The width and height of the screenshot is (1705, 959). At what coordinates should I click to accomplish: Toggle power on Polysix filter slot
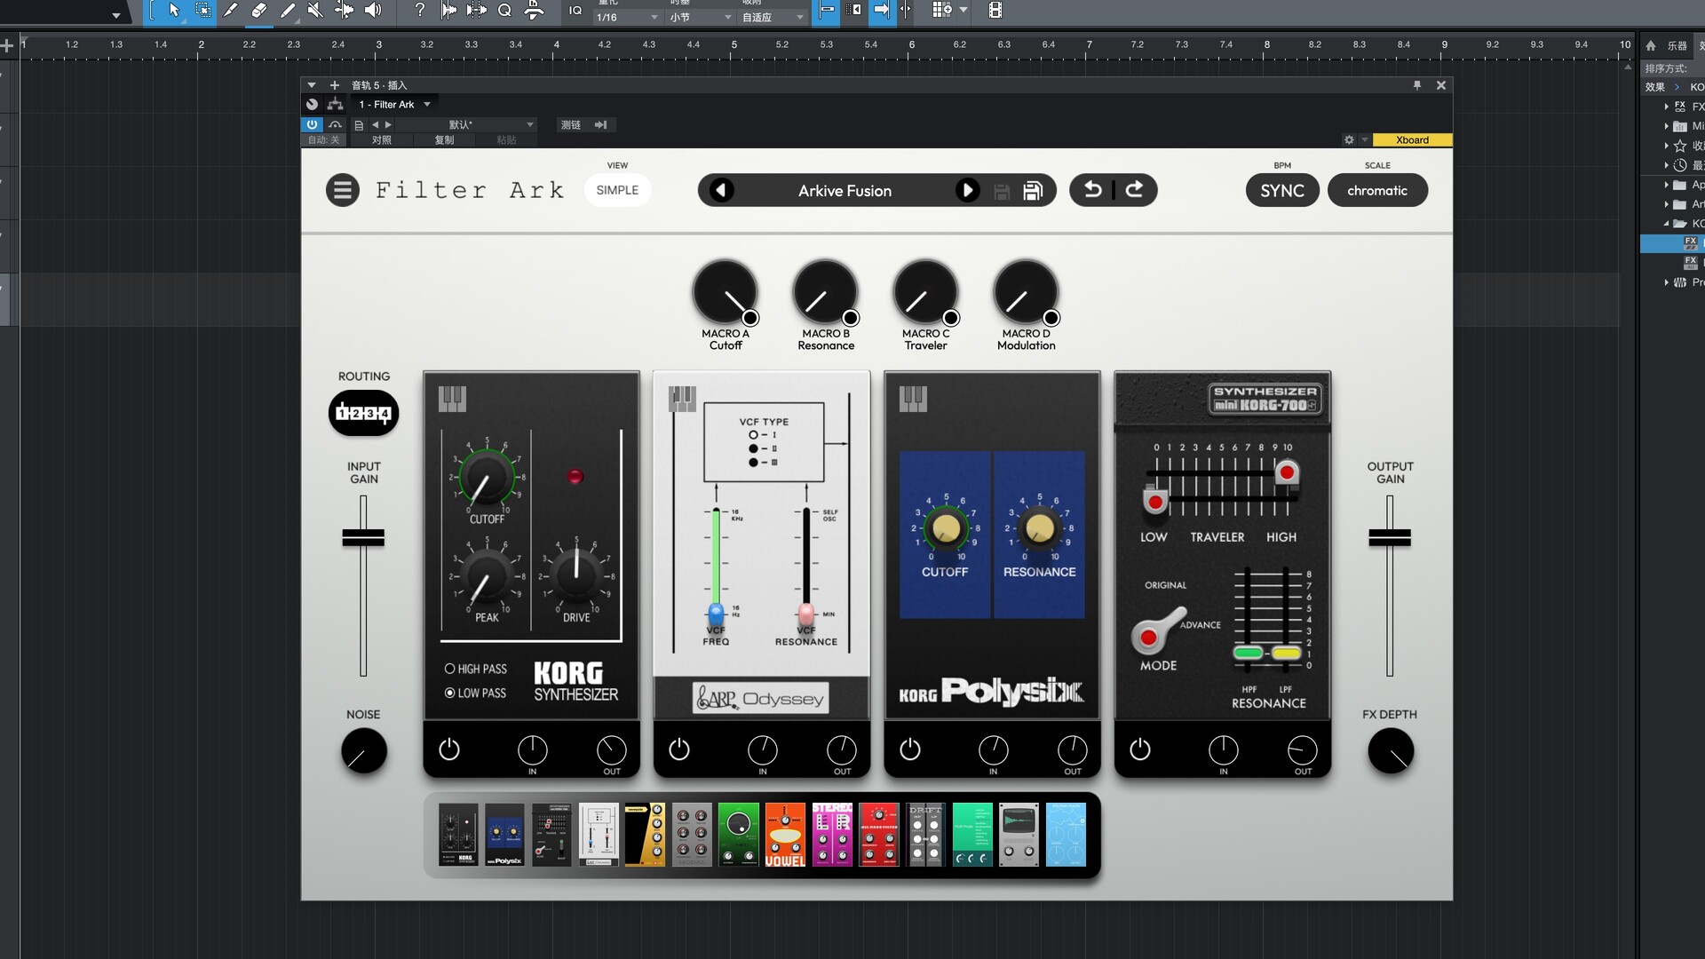pyautogui.click(x=910, y=749)
